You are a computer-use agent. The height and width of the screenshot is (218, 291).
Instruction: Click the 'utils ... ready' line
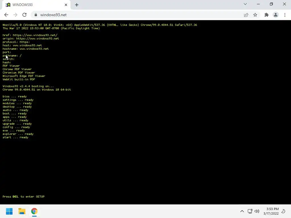tap(15, 120)
